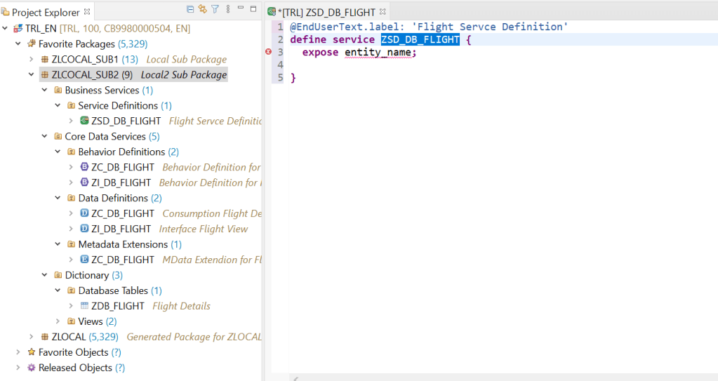The height and width of the screenshot is (381, 718).
Task: Click the @EndUserText.label annotation
Action: point(347,27)
